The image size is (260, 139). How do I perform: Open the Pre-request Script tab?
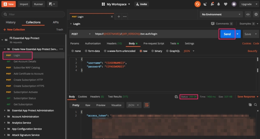154,44
